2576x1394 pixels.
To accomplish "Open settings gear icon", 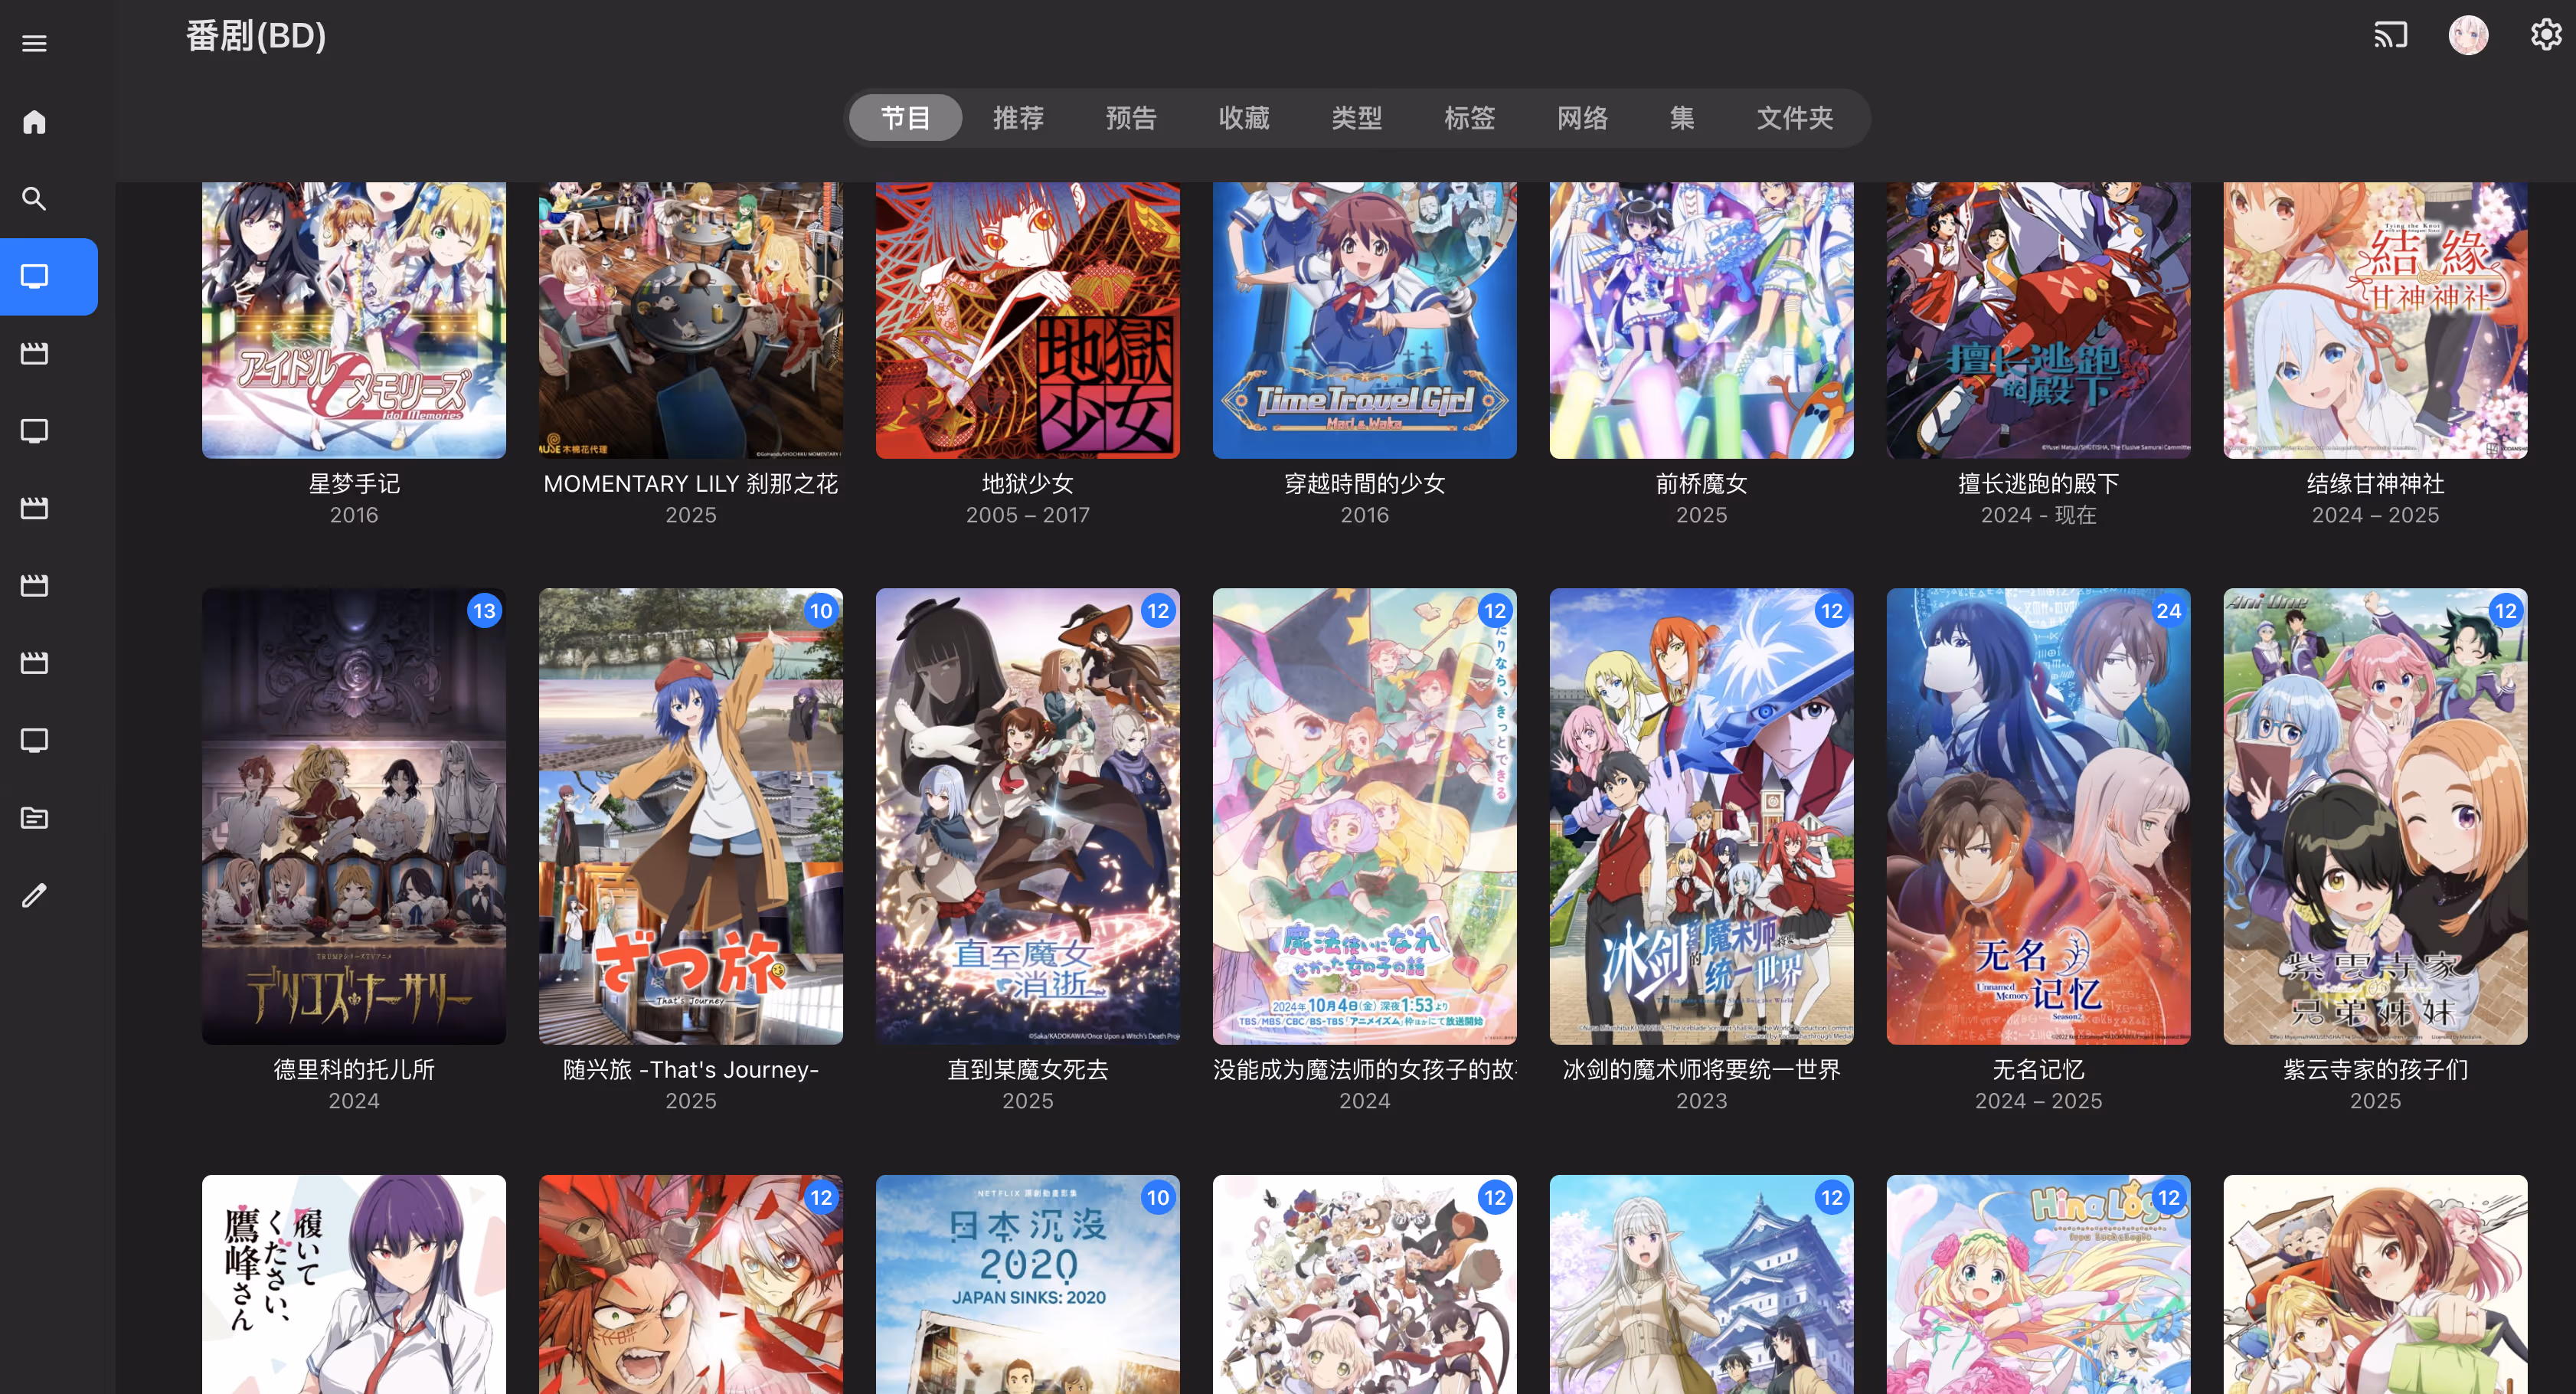I will (x=2545, y=36).
